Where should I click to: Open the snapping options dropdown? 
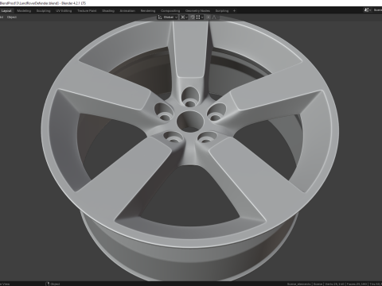pyautogui.click(x=200, y=17)
